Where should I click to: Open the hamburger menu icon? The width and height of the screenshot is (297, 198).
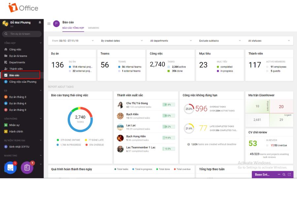[49, 24]
